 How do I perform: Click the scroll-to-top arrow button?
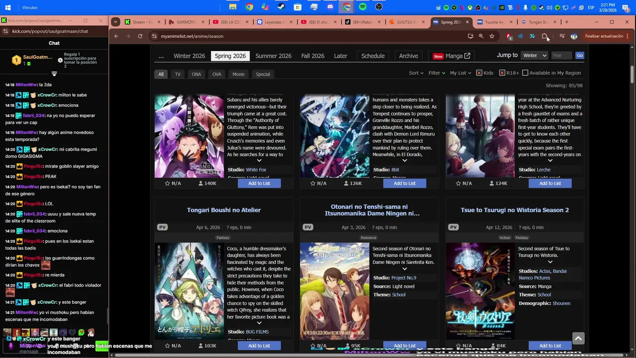[x=578, y=338]
